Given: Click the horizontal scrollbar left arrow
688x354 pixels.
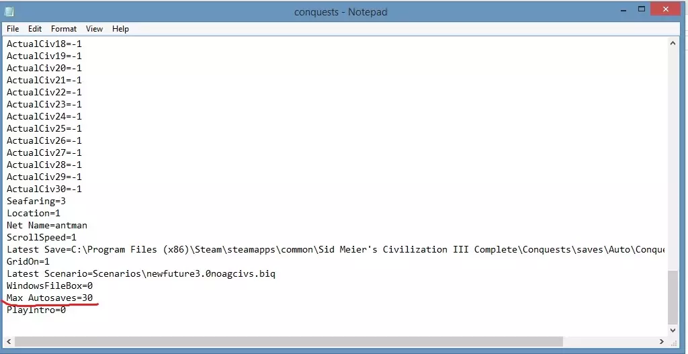Looking at the screenshot, I should (8, 341).
